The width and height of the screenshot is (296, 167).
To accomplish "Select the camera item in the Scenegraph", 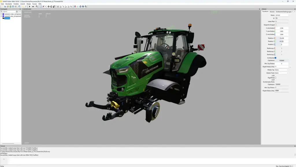I will tap(7, 18).
